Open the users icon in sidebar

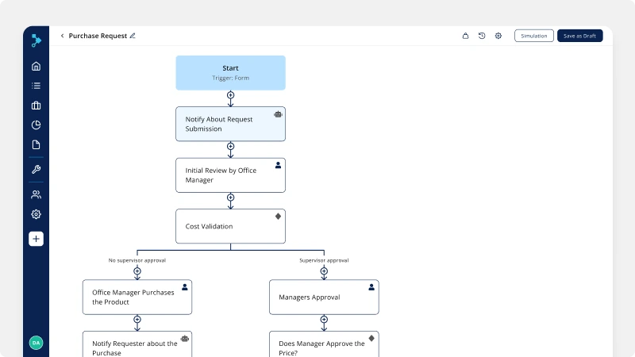tap(36, 194)
